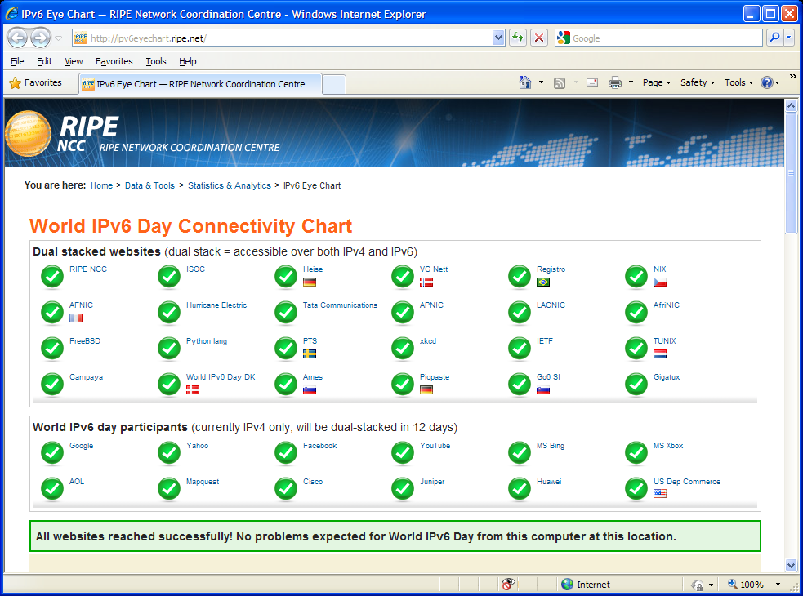Click the US flag under US Dep Commerce
Viewport: 803px width, 596px height.
tap(659, 494)
